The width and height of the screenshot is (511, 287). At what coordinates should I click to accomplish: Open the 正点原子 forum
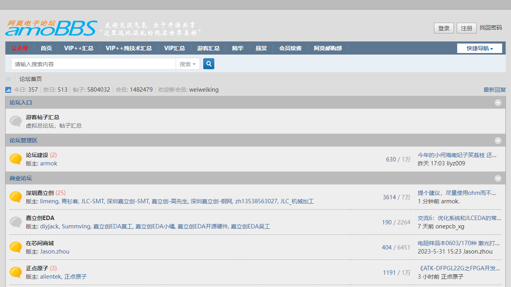click(37, 268)
